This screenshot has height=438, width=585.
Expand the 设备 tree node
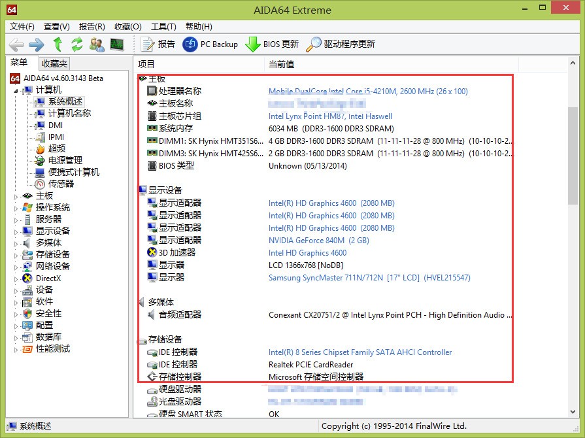16,290
